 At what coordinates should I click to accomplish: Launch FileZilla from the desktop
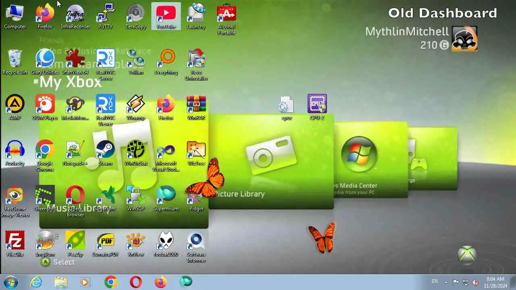(15, 244)
